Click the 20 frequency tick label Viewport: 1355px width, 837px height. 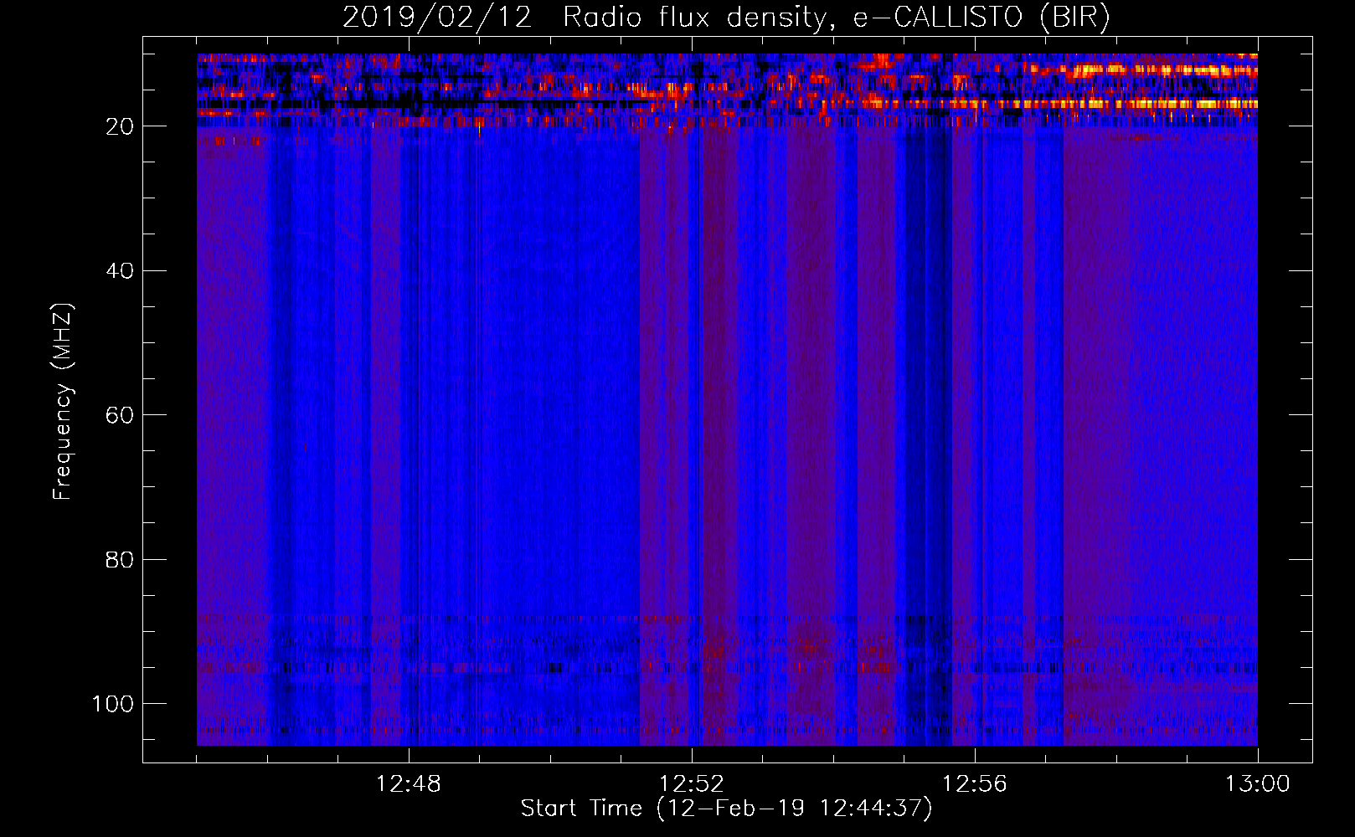coord(120,126)
